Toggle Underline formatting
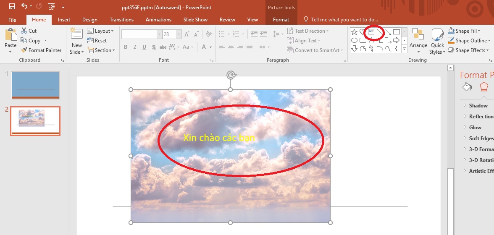The image size is (494, 235). [145, 47]
